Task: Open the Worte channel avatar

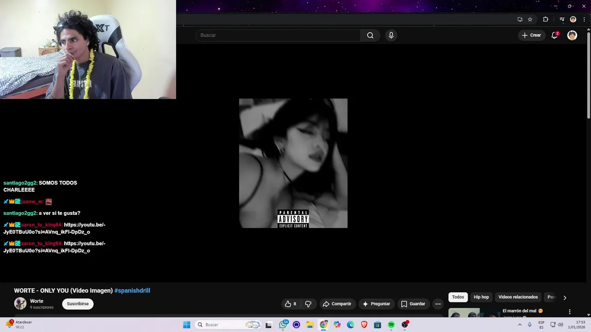Action: click(20, 303)
